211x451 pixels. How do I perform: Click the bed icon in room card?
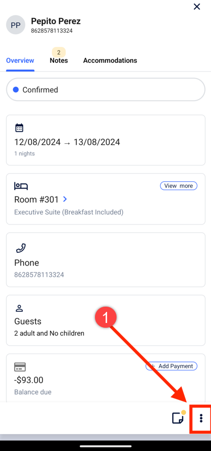coord(21,186)
